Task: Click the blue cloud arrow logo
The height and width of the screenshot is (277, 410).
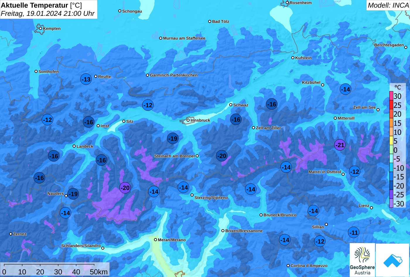Action: pos(392,260)
